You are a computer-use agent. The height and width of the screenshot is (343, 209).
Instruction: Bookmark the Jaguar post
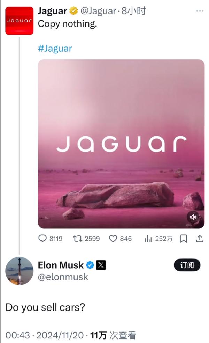(184, 239)
